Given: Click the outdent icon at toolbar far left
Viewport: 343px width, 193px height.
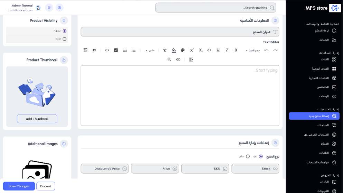Looking at the screenshot, I should coord(85,50).
